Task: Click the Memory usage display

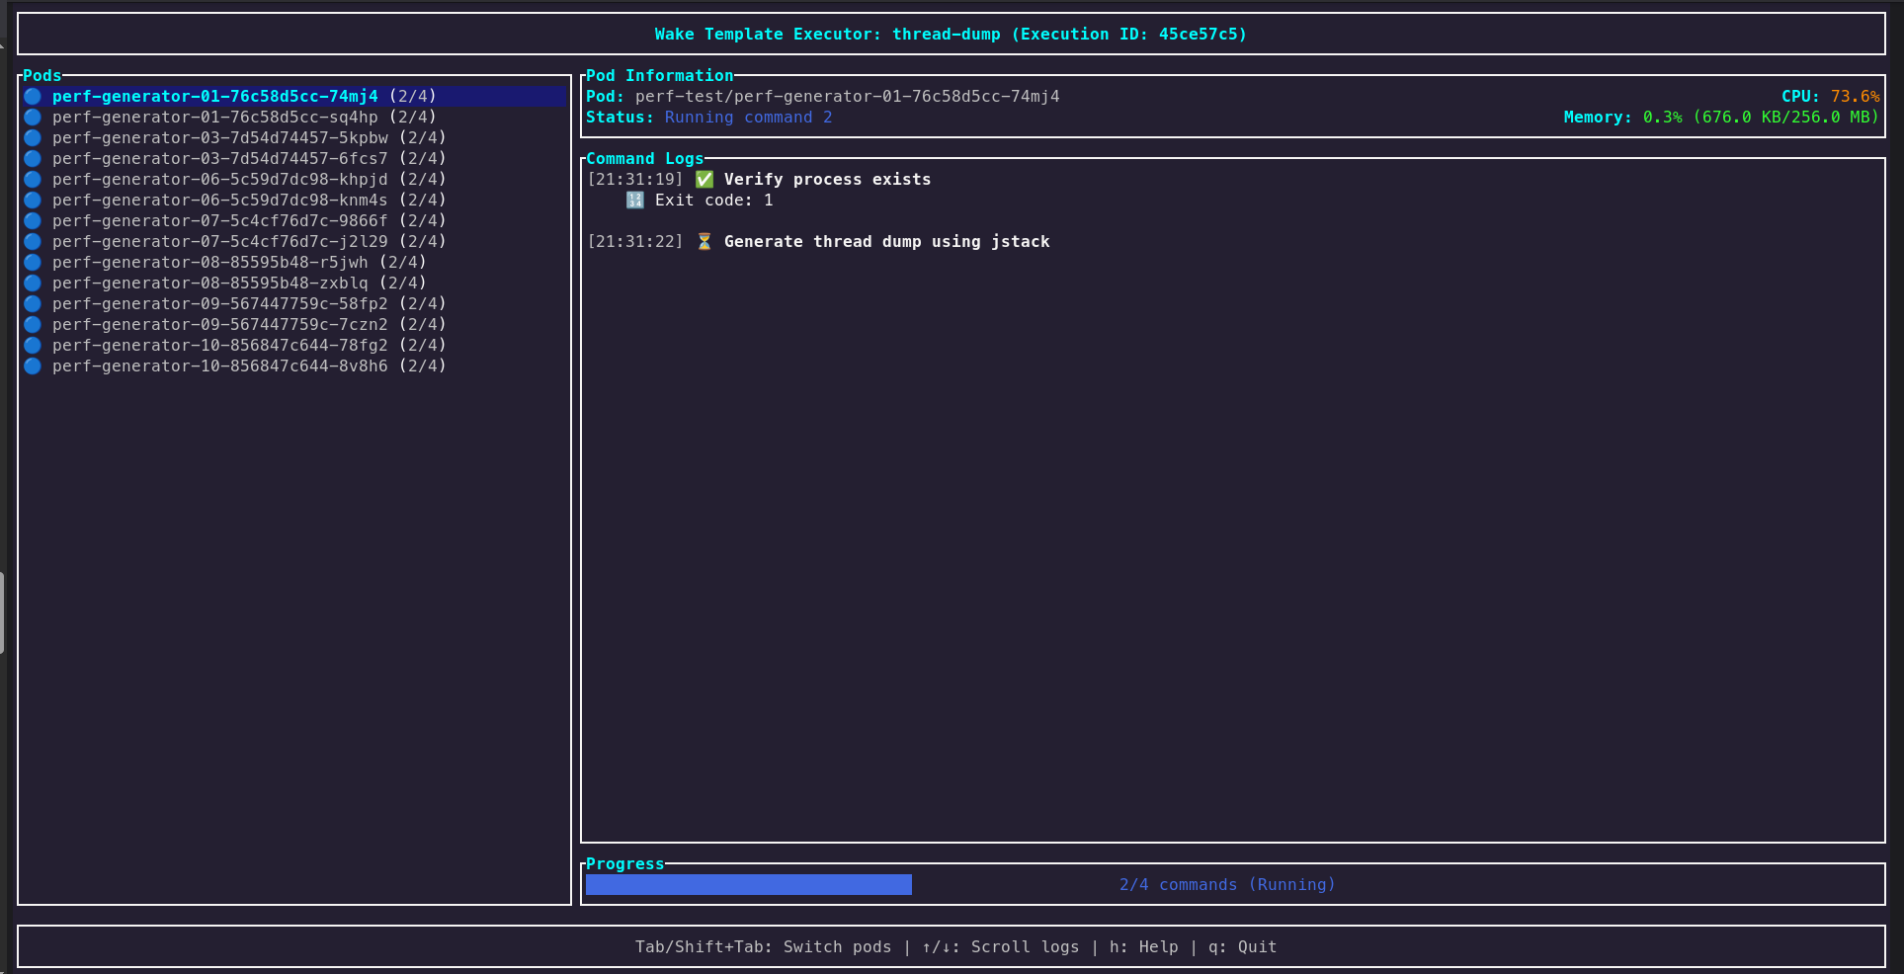Action: (x=1719, y=117)
